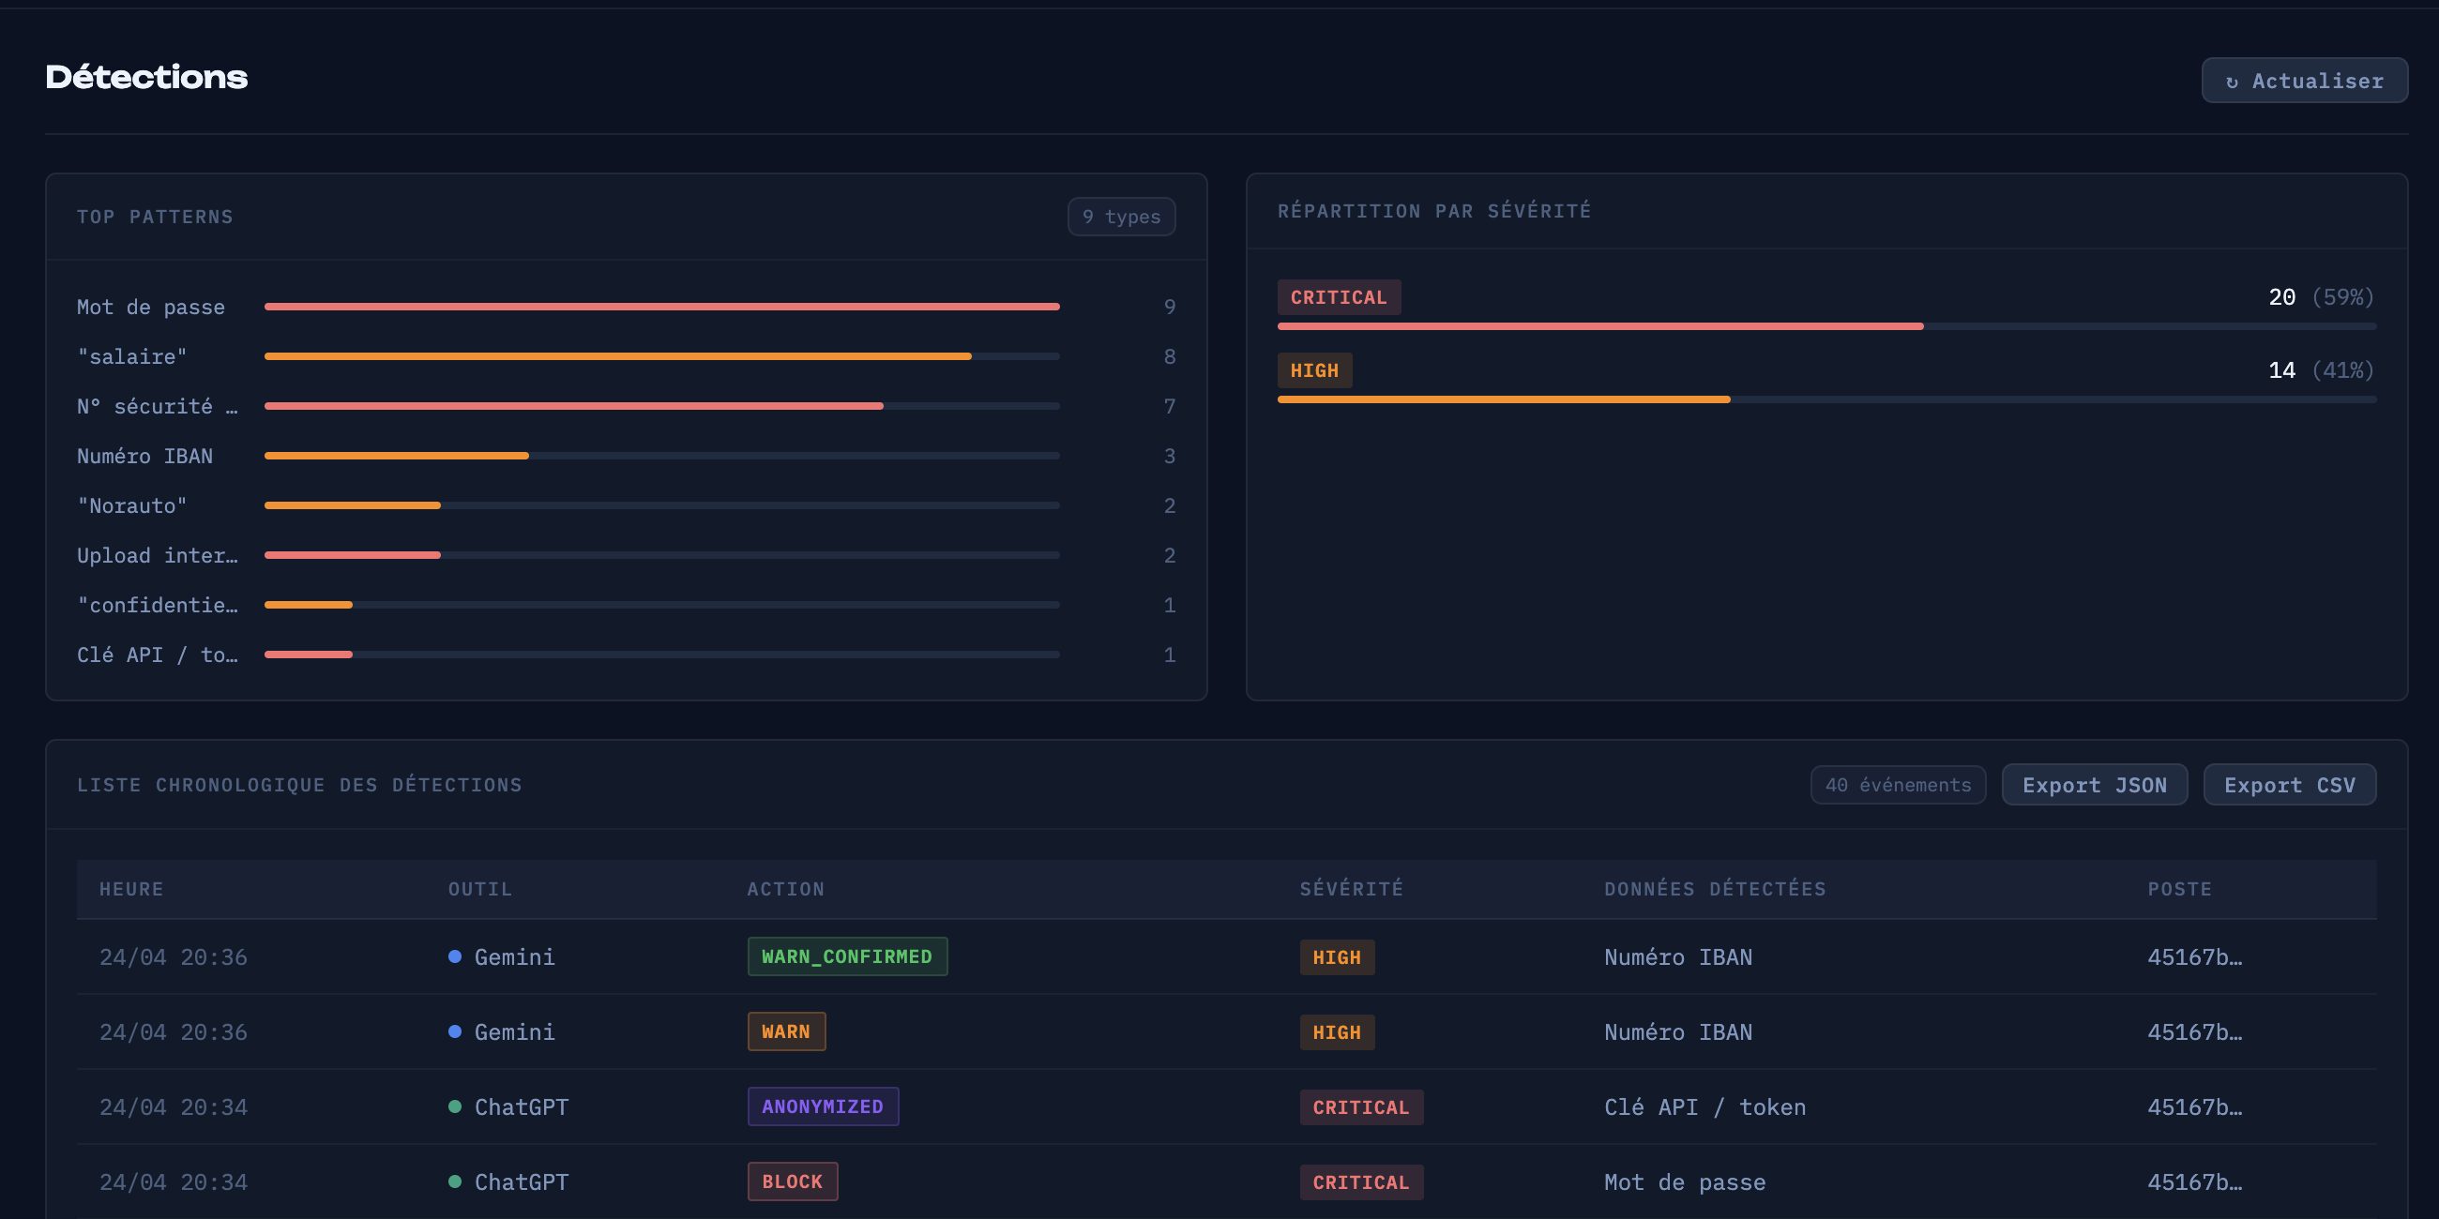Click the green dot in the ANONYMIZED row

click(x=454, y=1106)
